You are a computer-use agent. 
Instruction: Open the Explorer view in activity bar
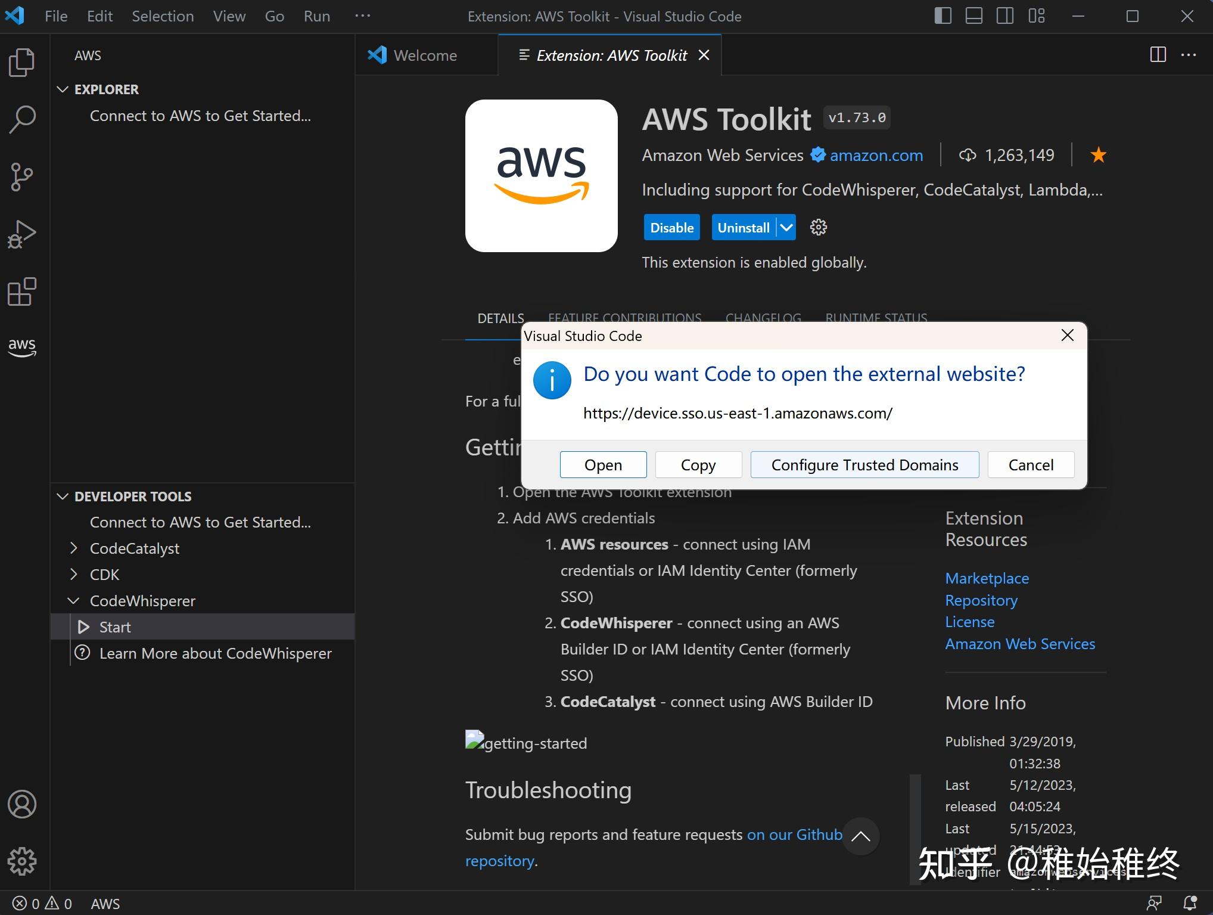point(22,62)
